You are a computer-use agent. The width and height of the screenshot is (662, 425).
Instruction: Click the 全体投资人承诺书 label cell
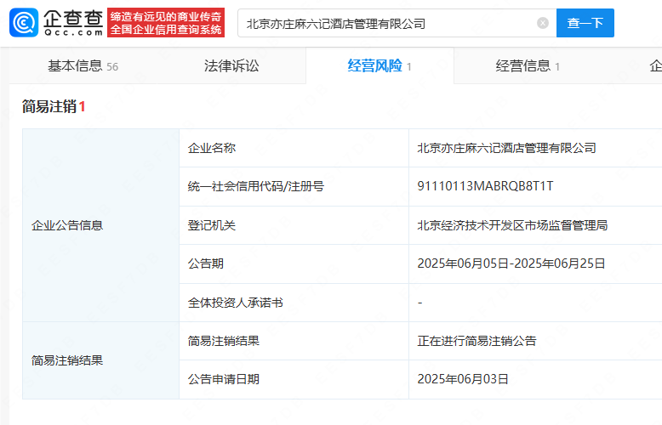tap(236, 303)
